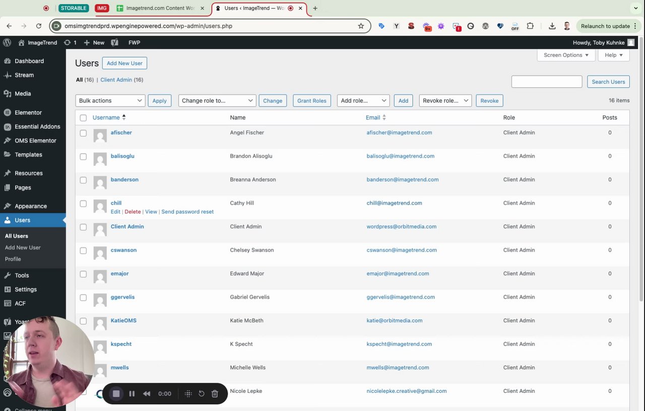Open the Profile submenu item
Screen dimensions: 645x411
pos(13,259)
